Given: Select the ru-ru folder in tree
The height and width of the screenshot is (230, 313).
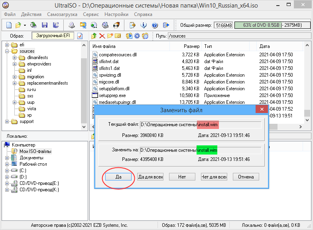Looking at the screenshot, I should [x=31, y=89].
